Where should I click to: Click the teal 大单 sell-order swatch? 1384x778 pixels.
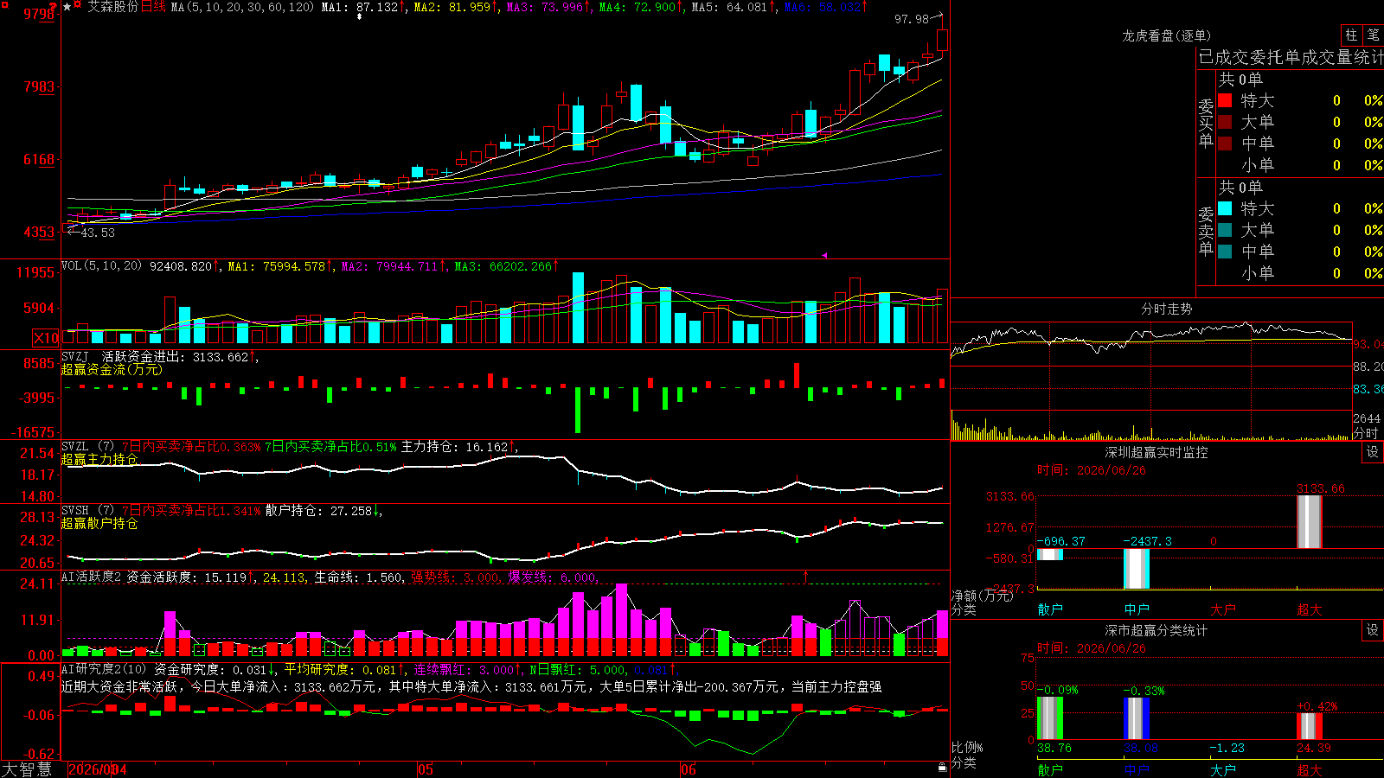(x=1225, y=230)
